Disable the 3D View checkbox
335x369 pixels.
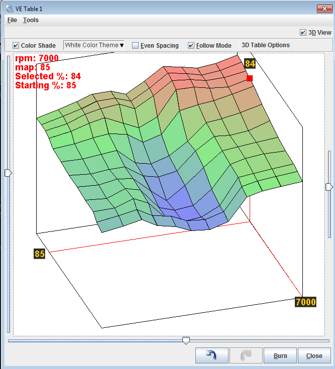click(303, 33)
